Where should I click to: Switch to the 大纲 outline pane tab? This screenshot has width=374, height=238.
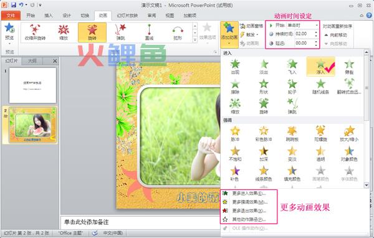(x=32, y=61)
